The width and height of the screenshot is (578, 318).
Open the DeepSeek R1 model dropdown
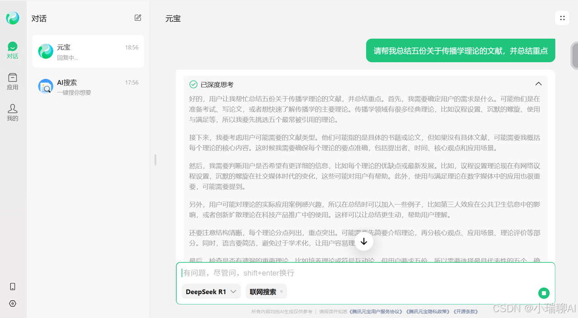(x=211, y=291)
